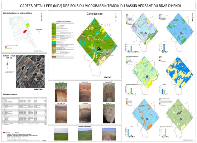197x143 pixels.
Task: Click the heading 'Paysages du microbassin'
Action: click(x=85, y=127)
